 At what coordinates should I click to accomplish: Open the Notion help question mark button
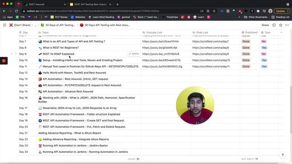pyautogui.click(x=283, y=155)
